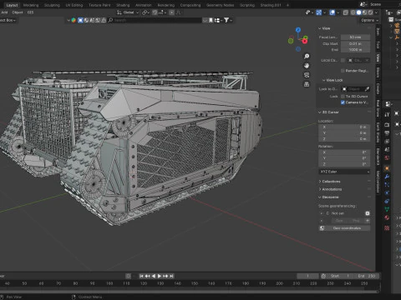Image resolution: width=401 pixels, height=300 pixels.
Task: Toggle the camera view icon in the viewport
Action: 307,75
